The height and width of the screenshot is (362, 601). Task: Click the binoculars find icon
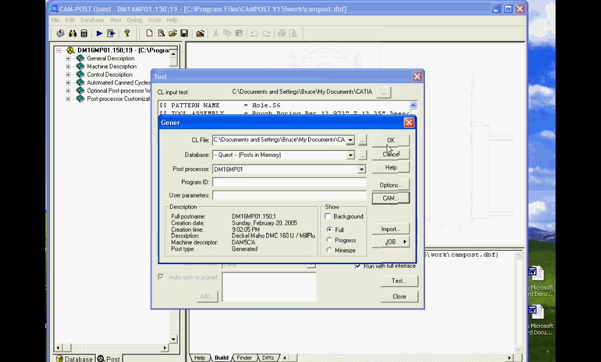pos(73,33)
